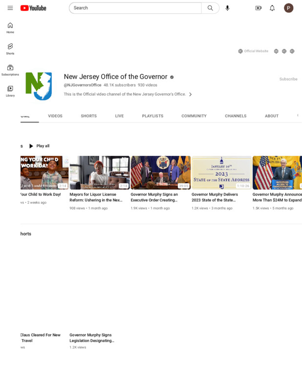302x392 pixels.
Task: Click 908 views • 1 month ago text
Action: (88, 208)
